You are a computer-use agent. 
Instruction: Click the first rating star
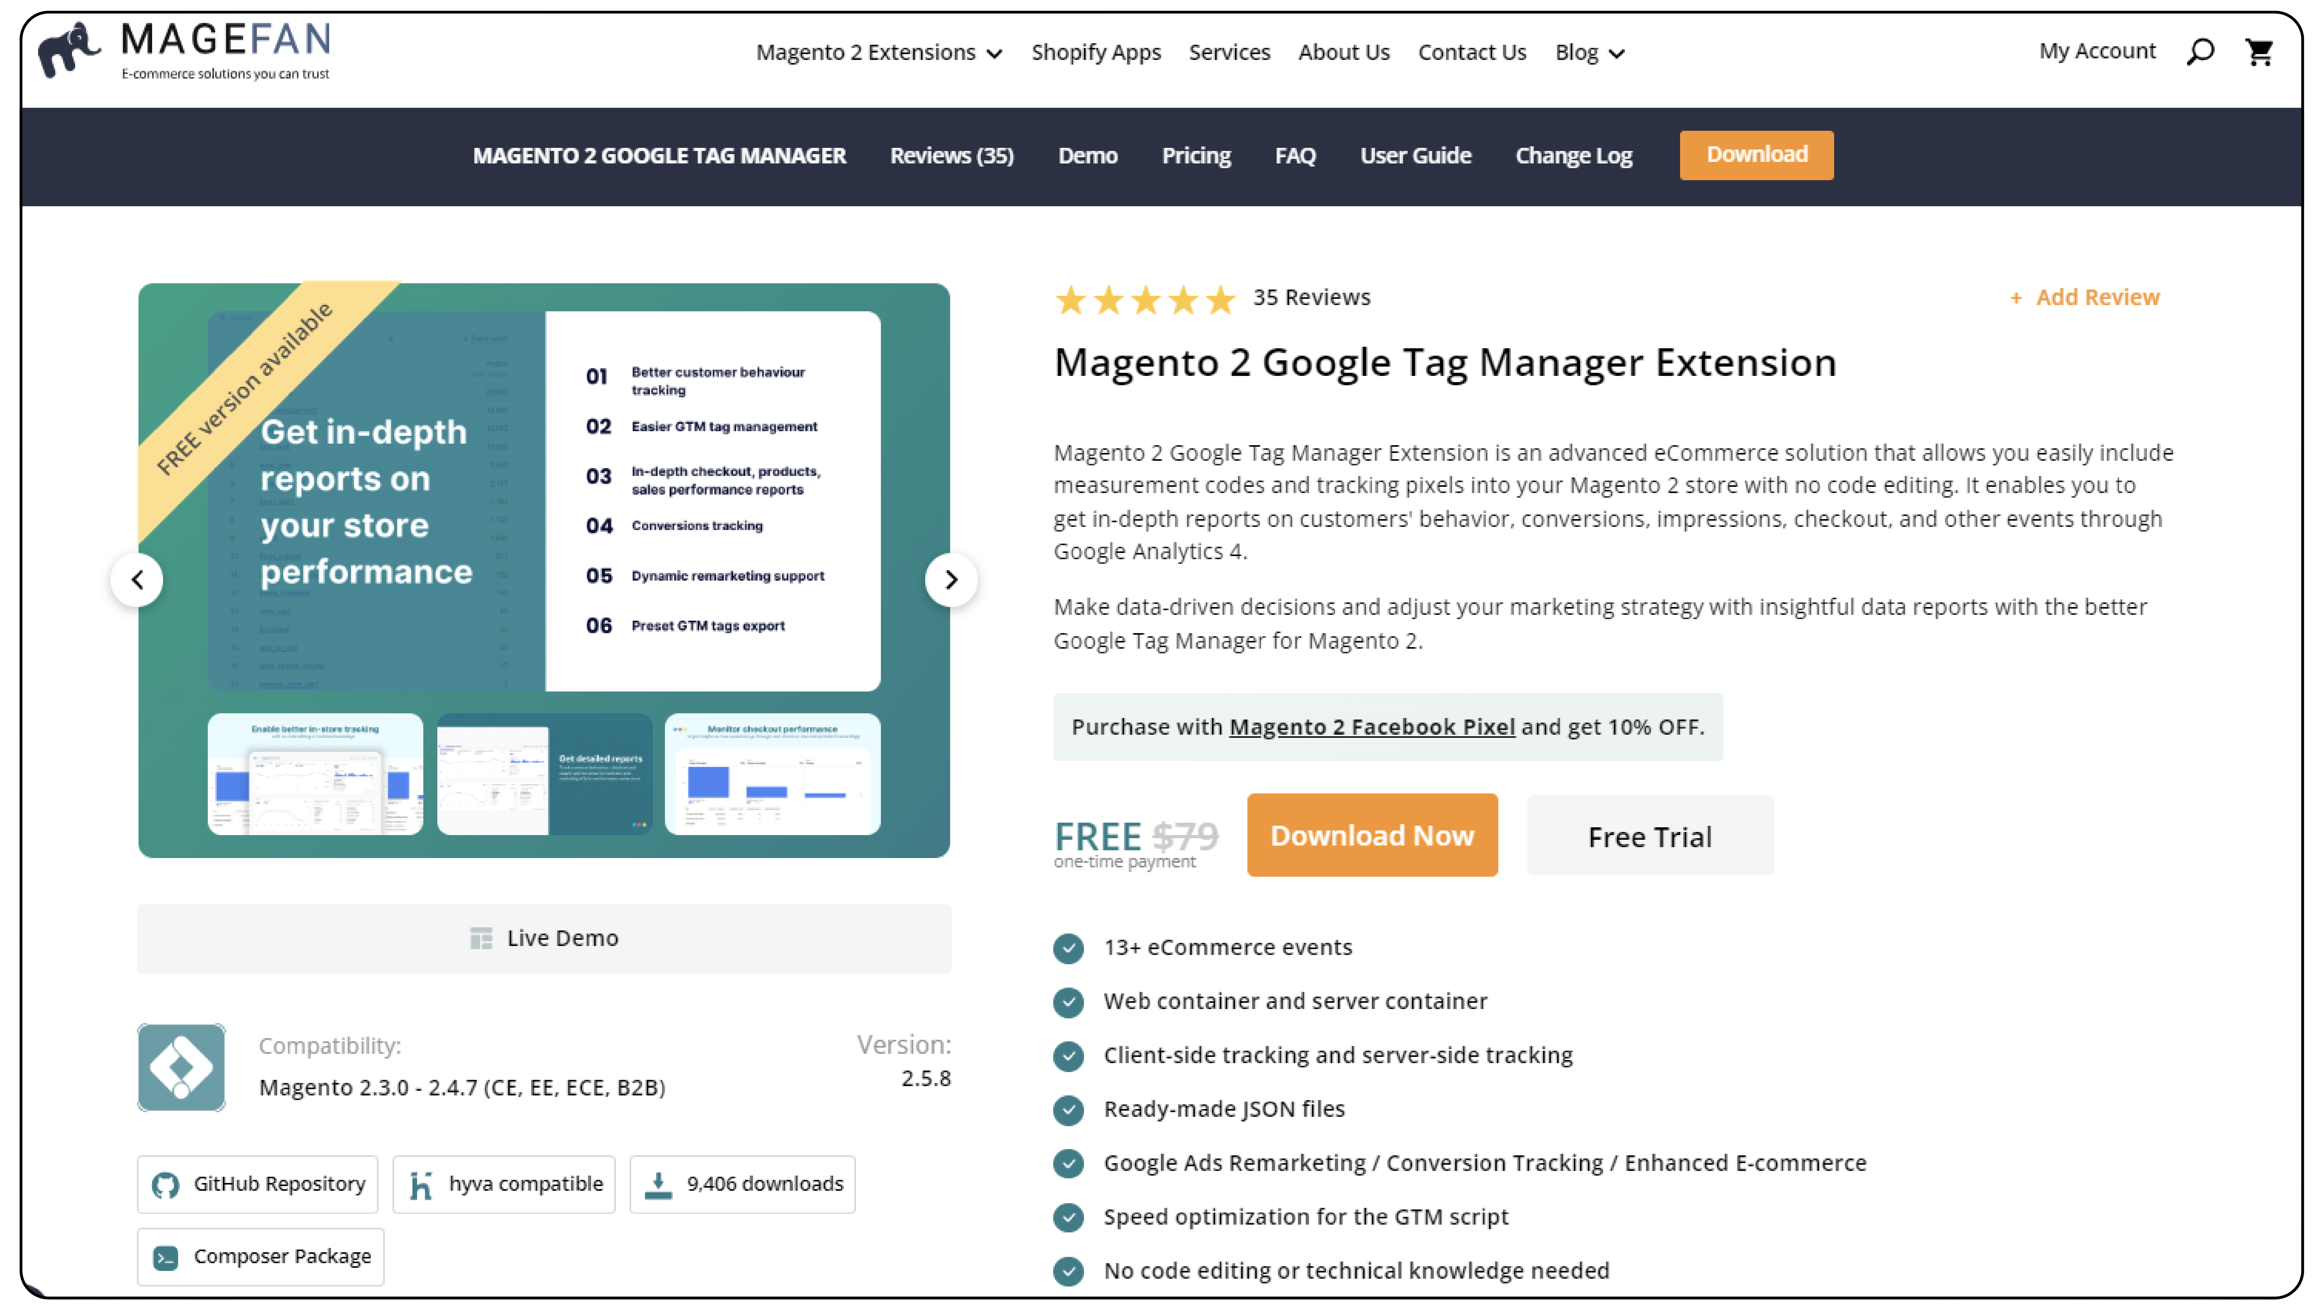tap(1071, 300)
